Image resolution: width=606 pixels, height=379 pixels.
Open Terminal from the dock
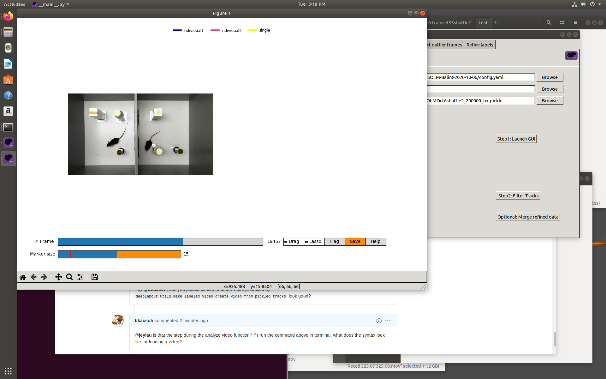8,127
